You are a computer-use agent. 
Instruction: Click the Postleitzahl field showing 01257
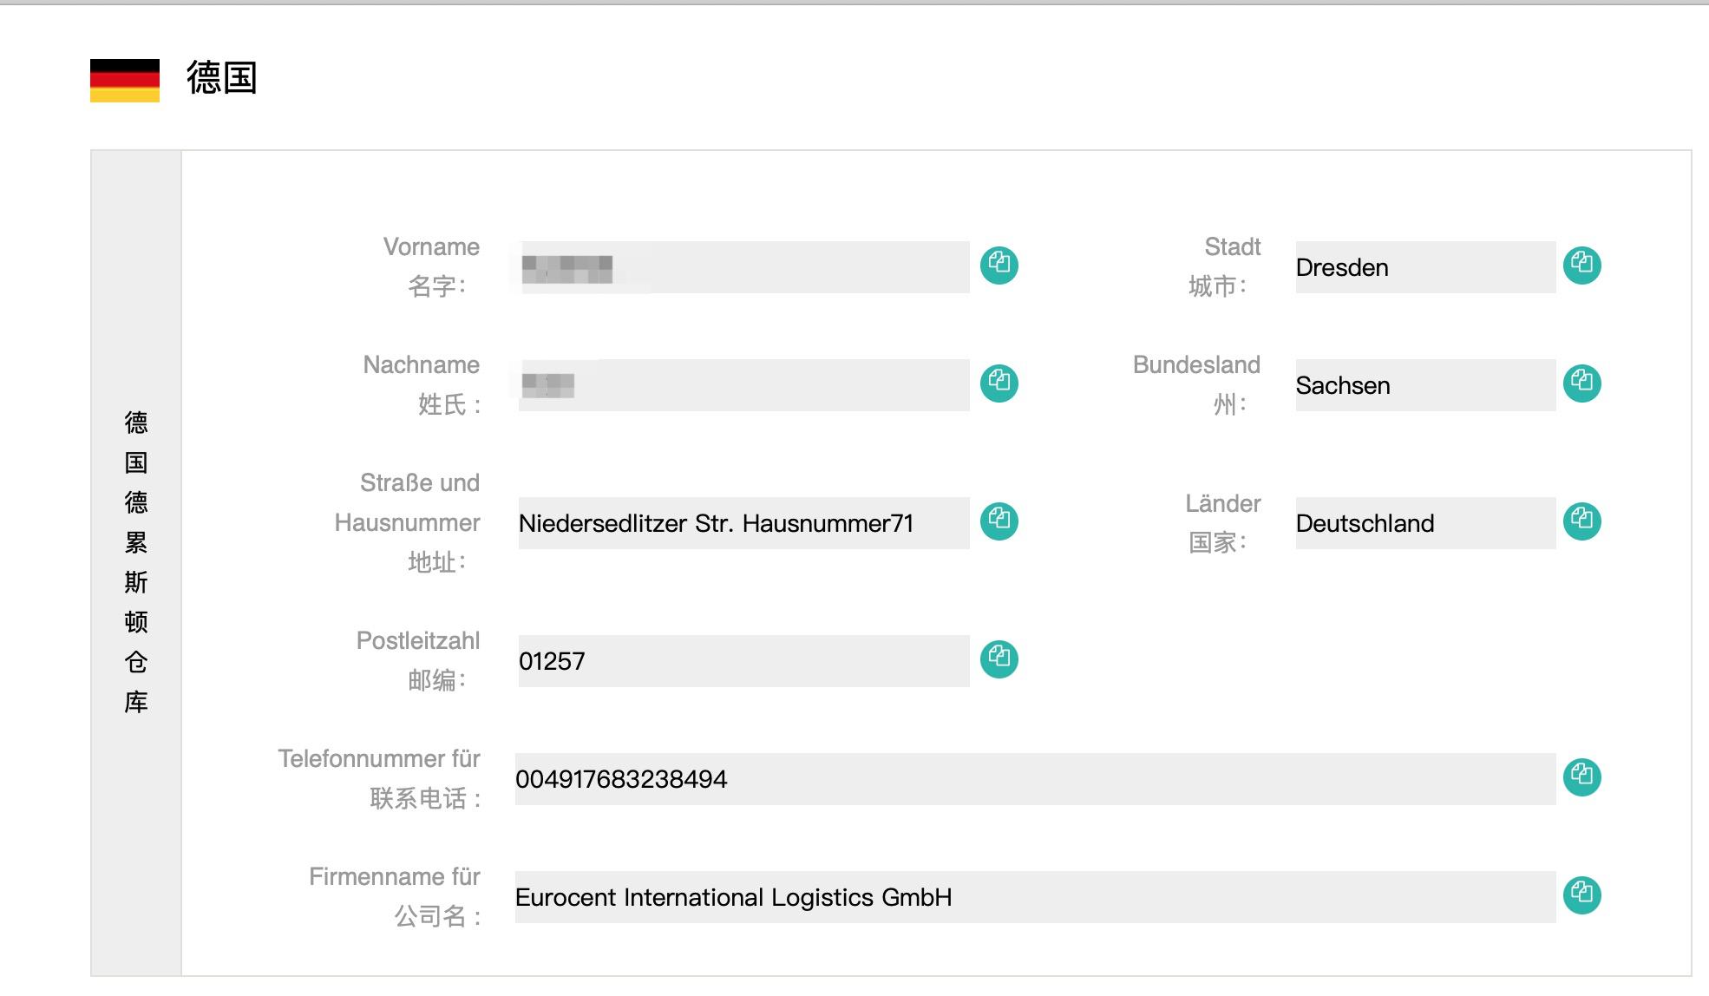click(743, 661)
